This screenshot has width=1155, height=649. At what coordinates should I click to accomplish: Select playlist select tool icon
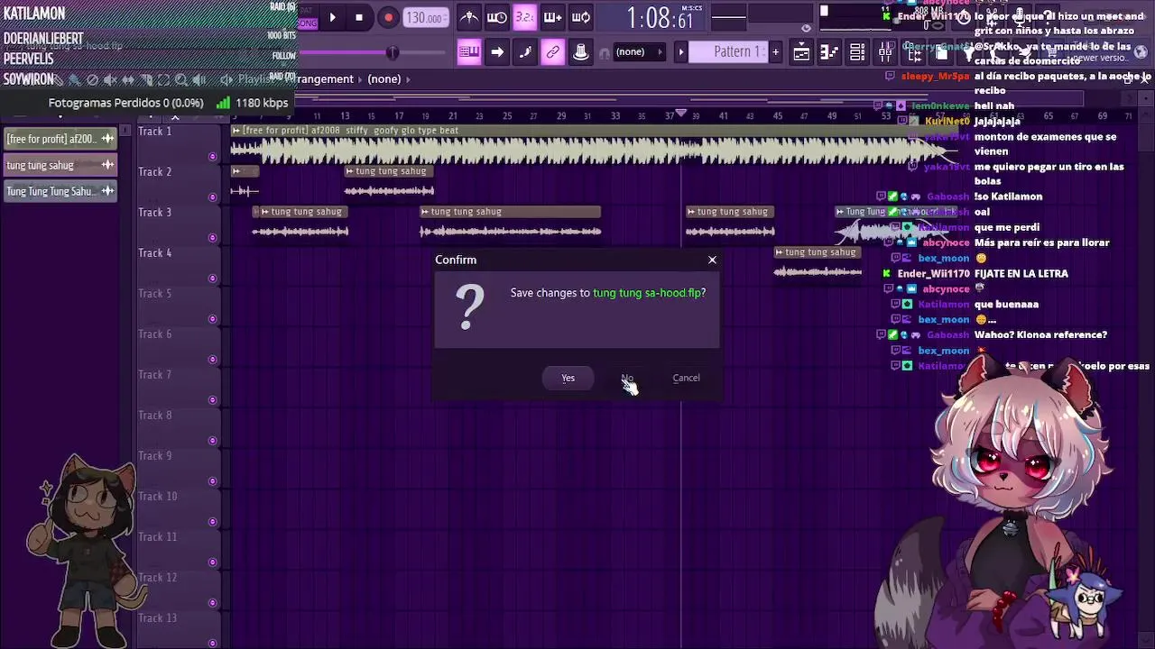click(163, 80)
